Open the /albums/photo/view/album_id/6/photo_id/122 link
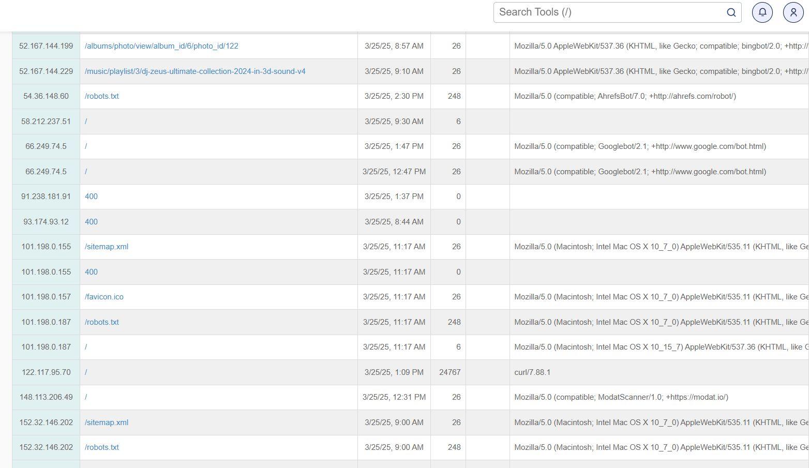Viewport: 809px width, 468px height. pos(161,46)
